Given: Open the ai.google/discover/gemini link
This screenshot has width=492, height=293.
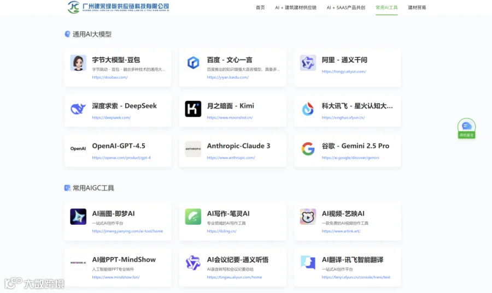Looking at the screenshot, I should tap(350, 158).
